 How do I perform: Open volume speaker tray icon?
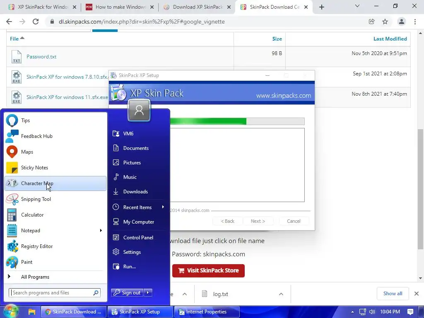click(x=372, y=312)
